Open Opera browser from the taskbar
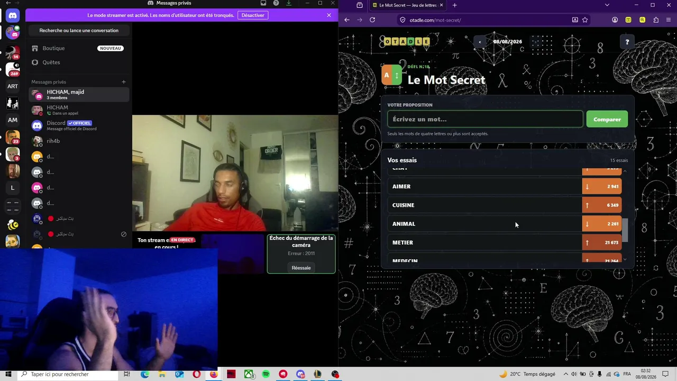 tap(197, 374)
